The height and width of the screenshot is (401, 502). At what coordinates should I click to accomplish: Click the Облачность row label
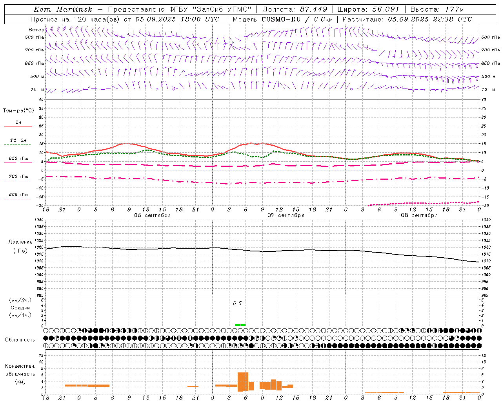[20, 340]
